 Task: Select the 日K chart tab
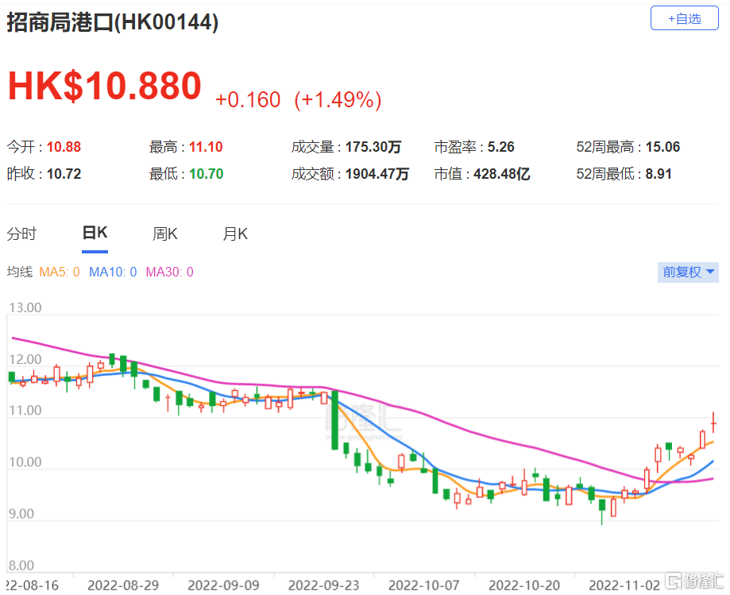(95, 232)
